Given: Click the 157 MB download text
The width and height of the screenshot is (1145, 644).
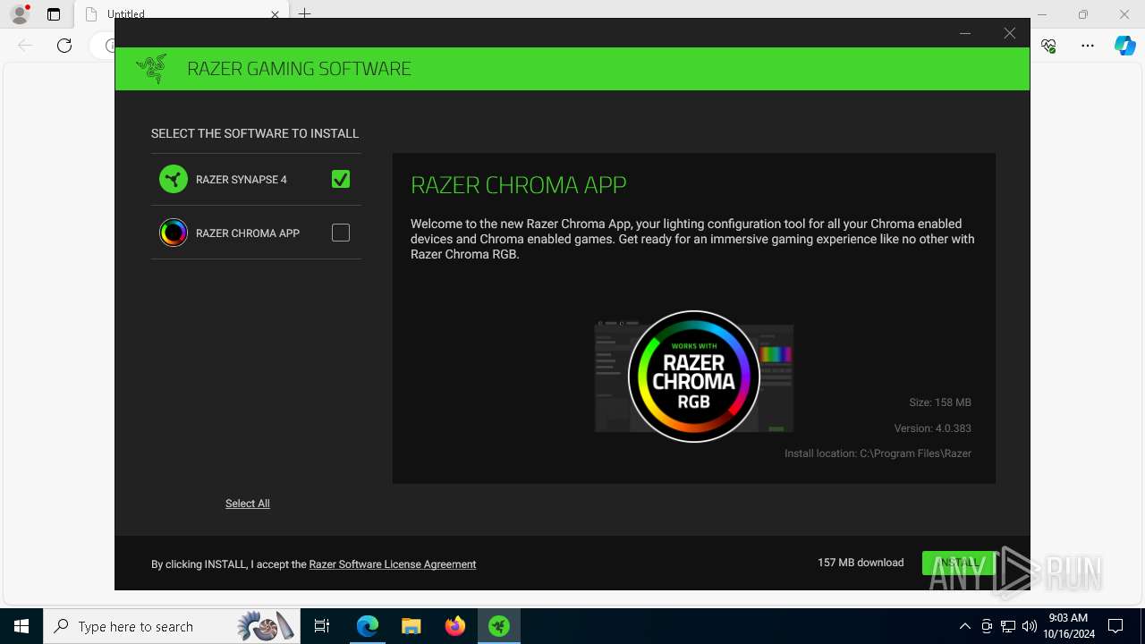Looking at the screenshot, I should tap(861, 563).
